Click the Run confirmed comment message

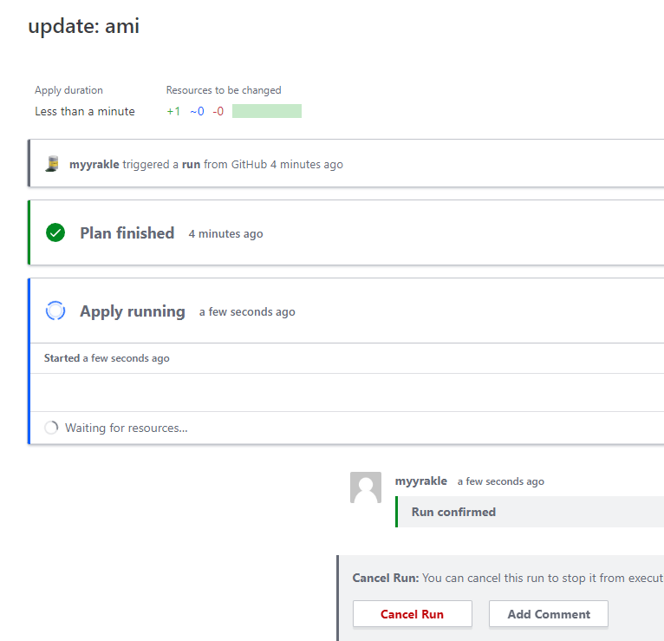point(453,512)
